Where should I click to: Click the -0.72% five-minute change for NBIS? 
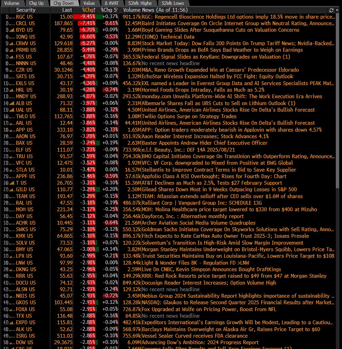tap(110, 296)
